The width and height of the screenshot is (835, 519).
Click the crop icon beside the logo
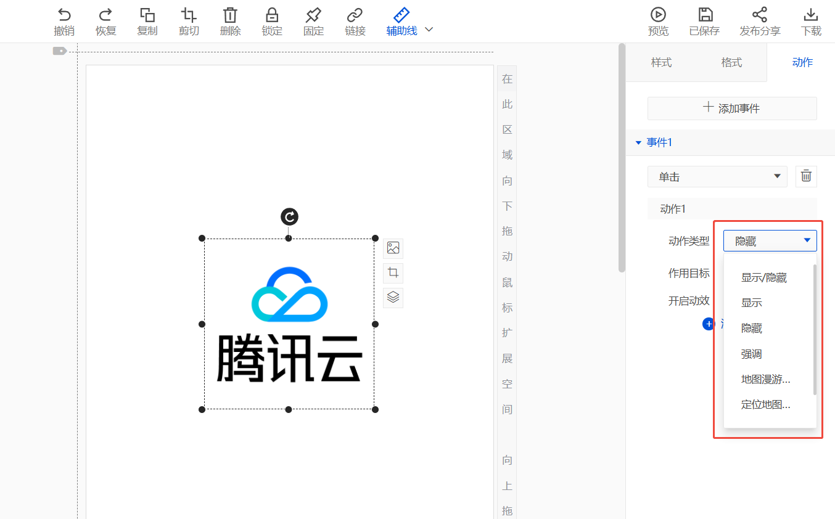tap(393, 273)
